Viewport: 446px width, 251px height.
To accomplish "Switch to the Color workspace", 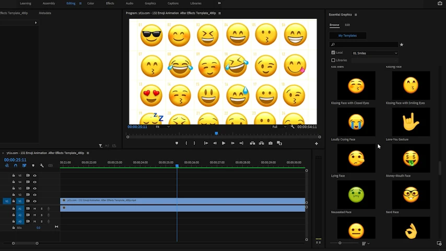I will pyautogui.click(x=91, y=3).
